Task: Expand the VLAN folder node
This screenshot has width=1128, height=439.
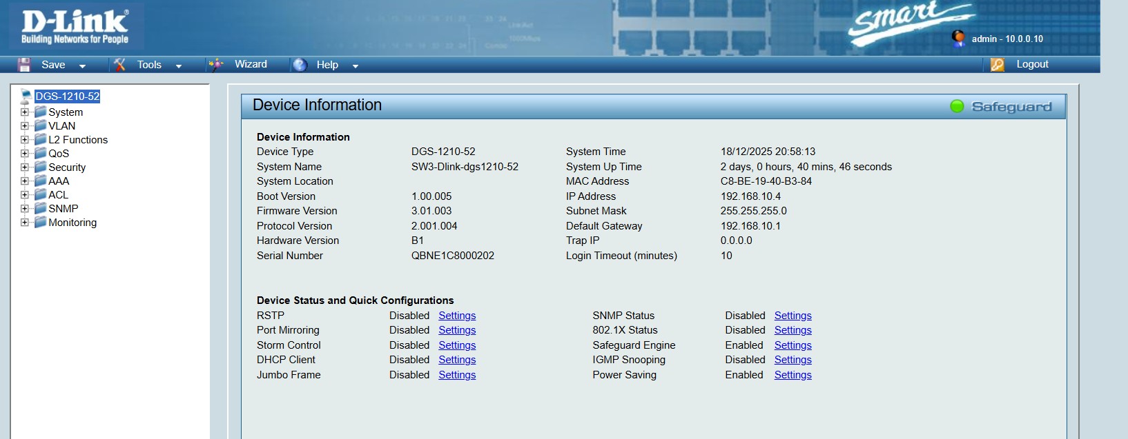Action: coord(25,126)
